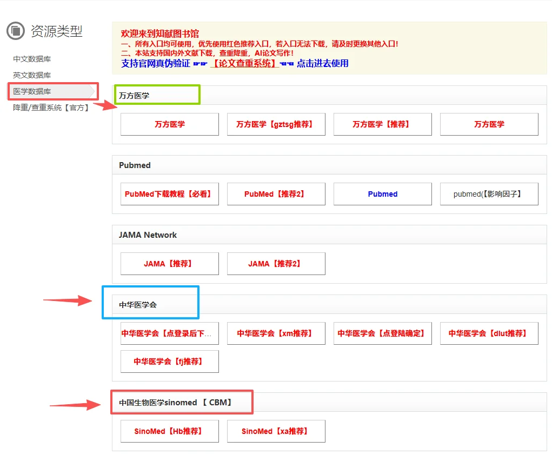Open 中华医学会【fj推荐】 entry
This screenshot has width=552, height=455.
point(170,362)
